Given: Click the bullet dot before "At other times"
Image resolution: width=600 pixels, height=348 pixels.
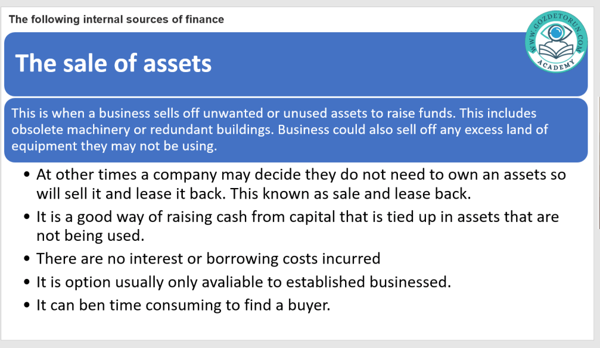Looking at the screenshot, I should (x=26, y=175).
